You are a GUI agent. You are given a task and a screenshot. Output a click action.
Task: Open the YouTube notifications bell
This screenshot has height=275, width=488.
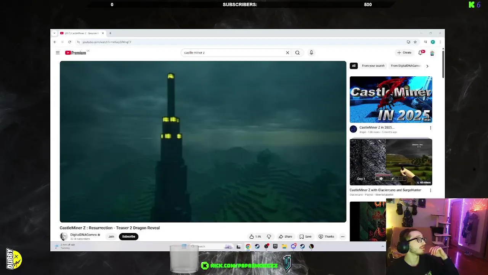click(421, 53)
